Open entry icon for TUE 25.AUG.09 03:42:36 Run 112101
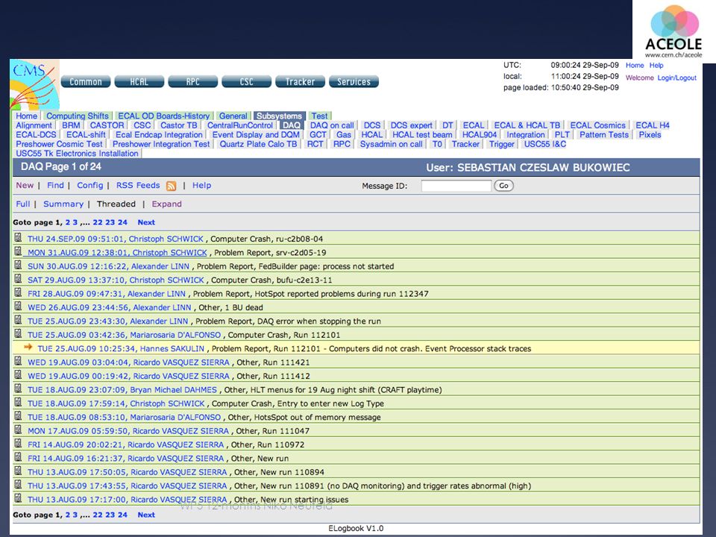Image resolution: width=716 pixels, height=537 pixels. [x=18, y=333]
